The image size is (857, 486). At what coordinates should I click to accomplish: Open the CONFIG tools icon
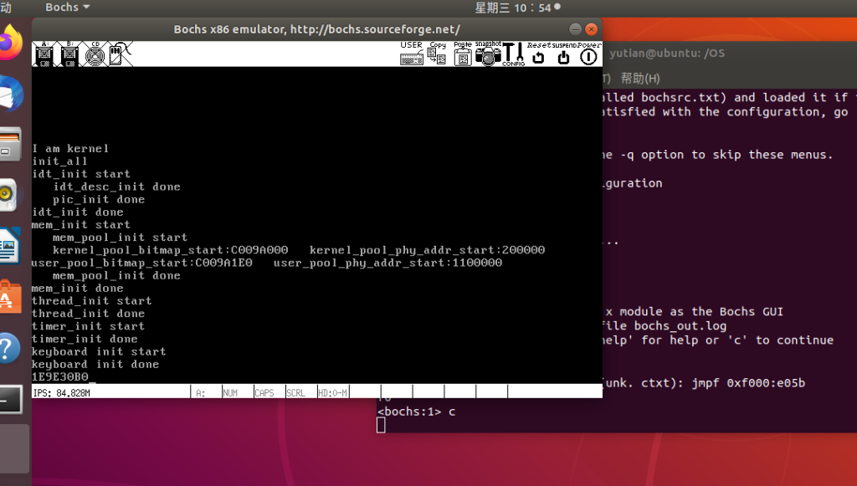(x=513, y=54)
